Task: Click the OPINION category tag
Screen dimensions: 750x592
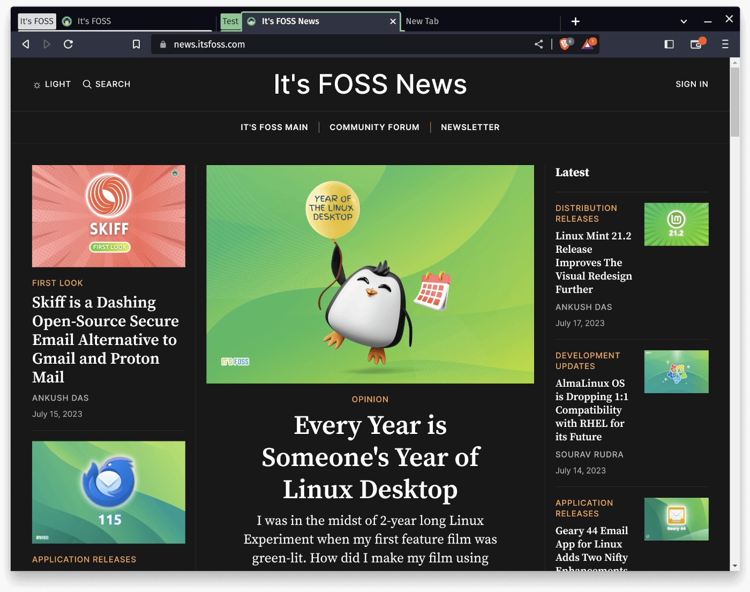Action: (x=370, y=400)
